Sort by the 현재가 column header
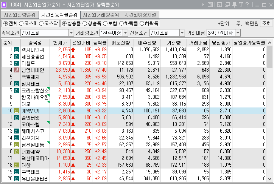The width and height of the screenshot is (274, 184). [60, 43]
